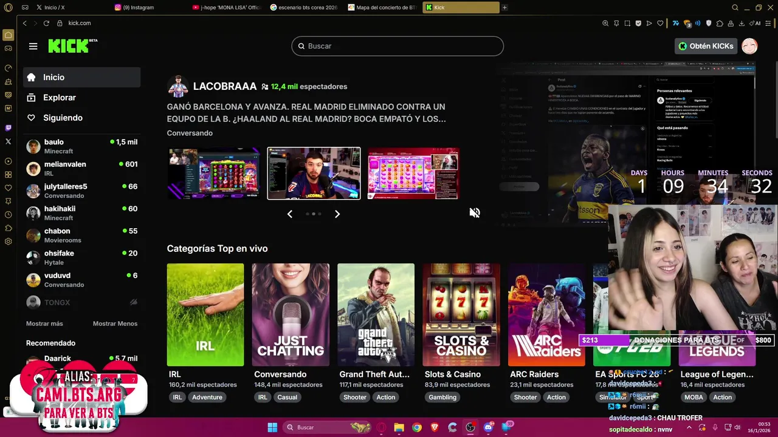The image size is (778, 437).
Task: Click the Kick logo
Action: 72,46
